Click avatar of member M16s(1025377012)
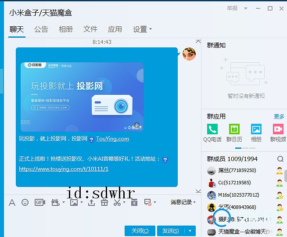Viewport: 287px width, 237px height. coord(212,195)
